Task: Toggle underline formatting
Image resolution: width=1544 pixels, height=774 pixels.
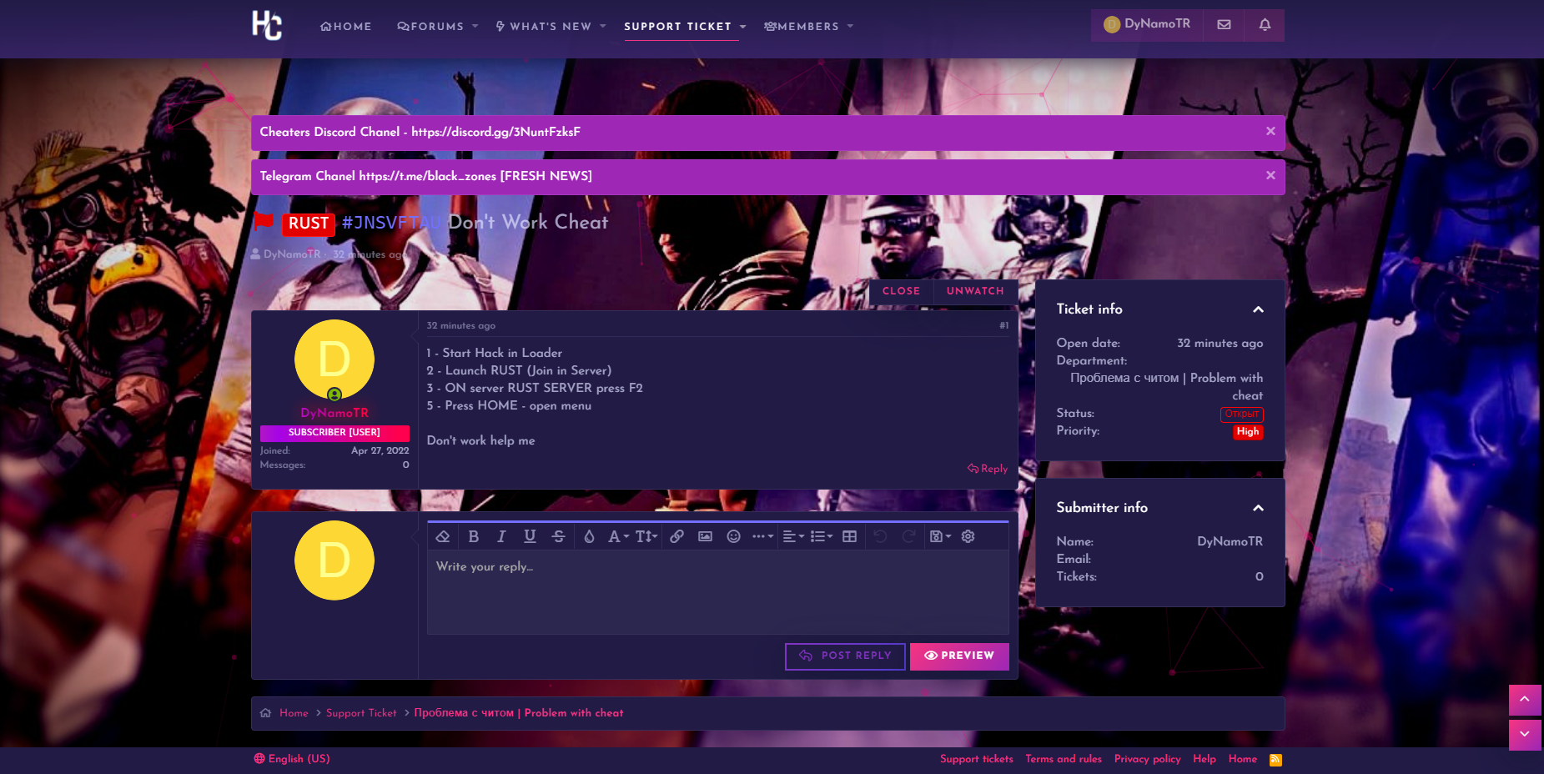Action: pos(530,536)
